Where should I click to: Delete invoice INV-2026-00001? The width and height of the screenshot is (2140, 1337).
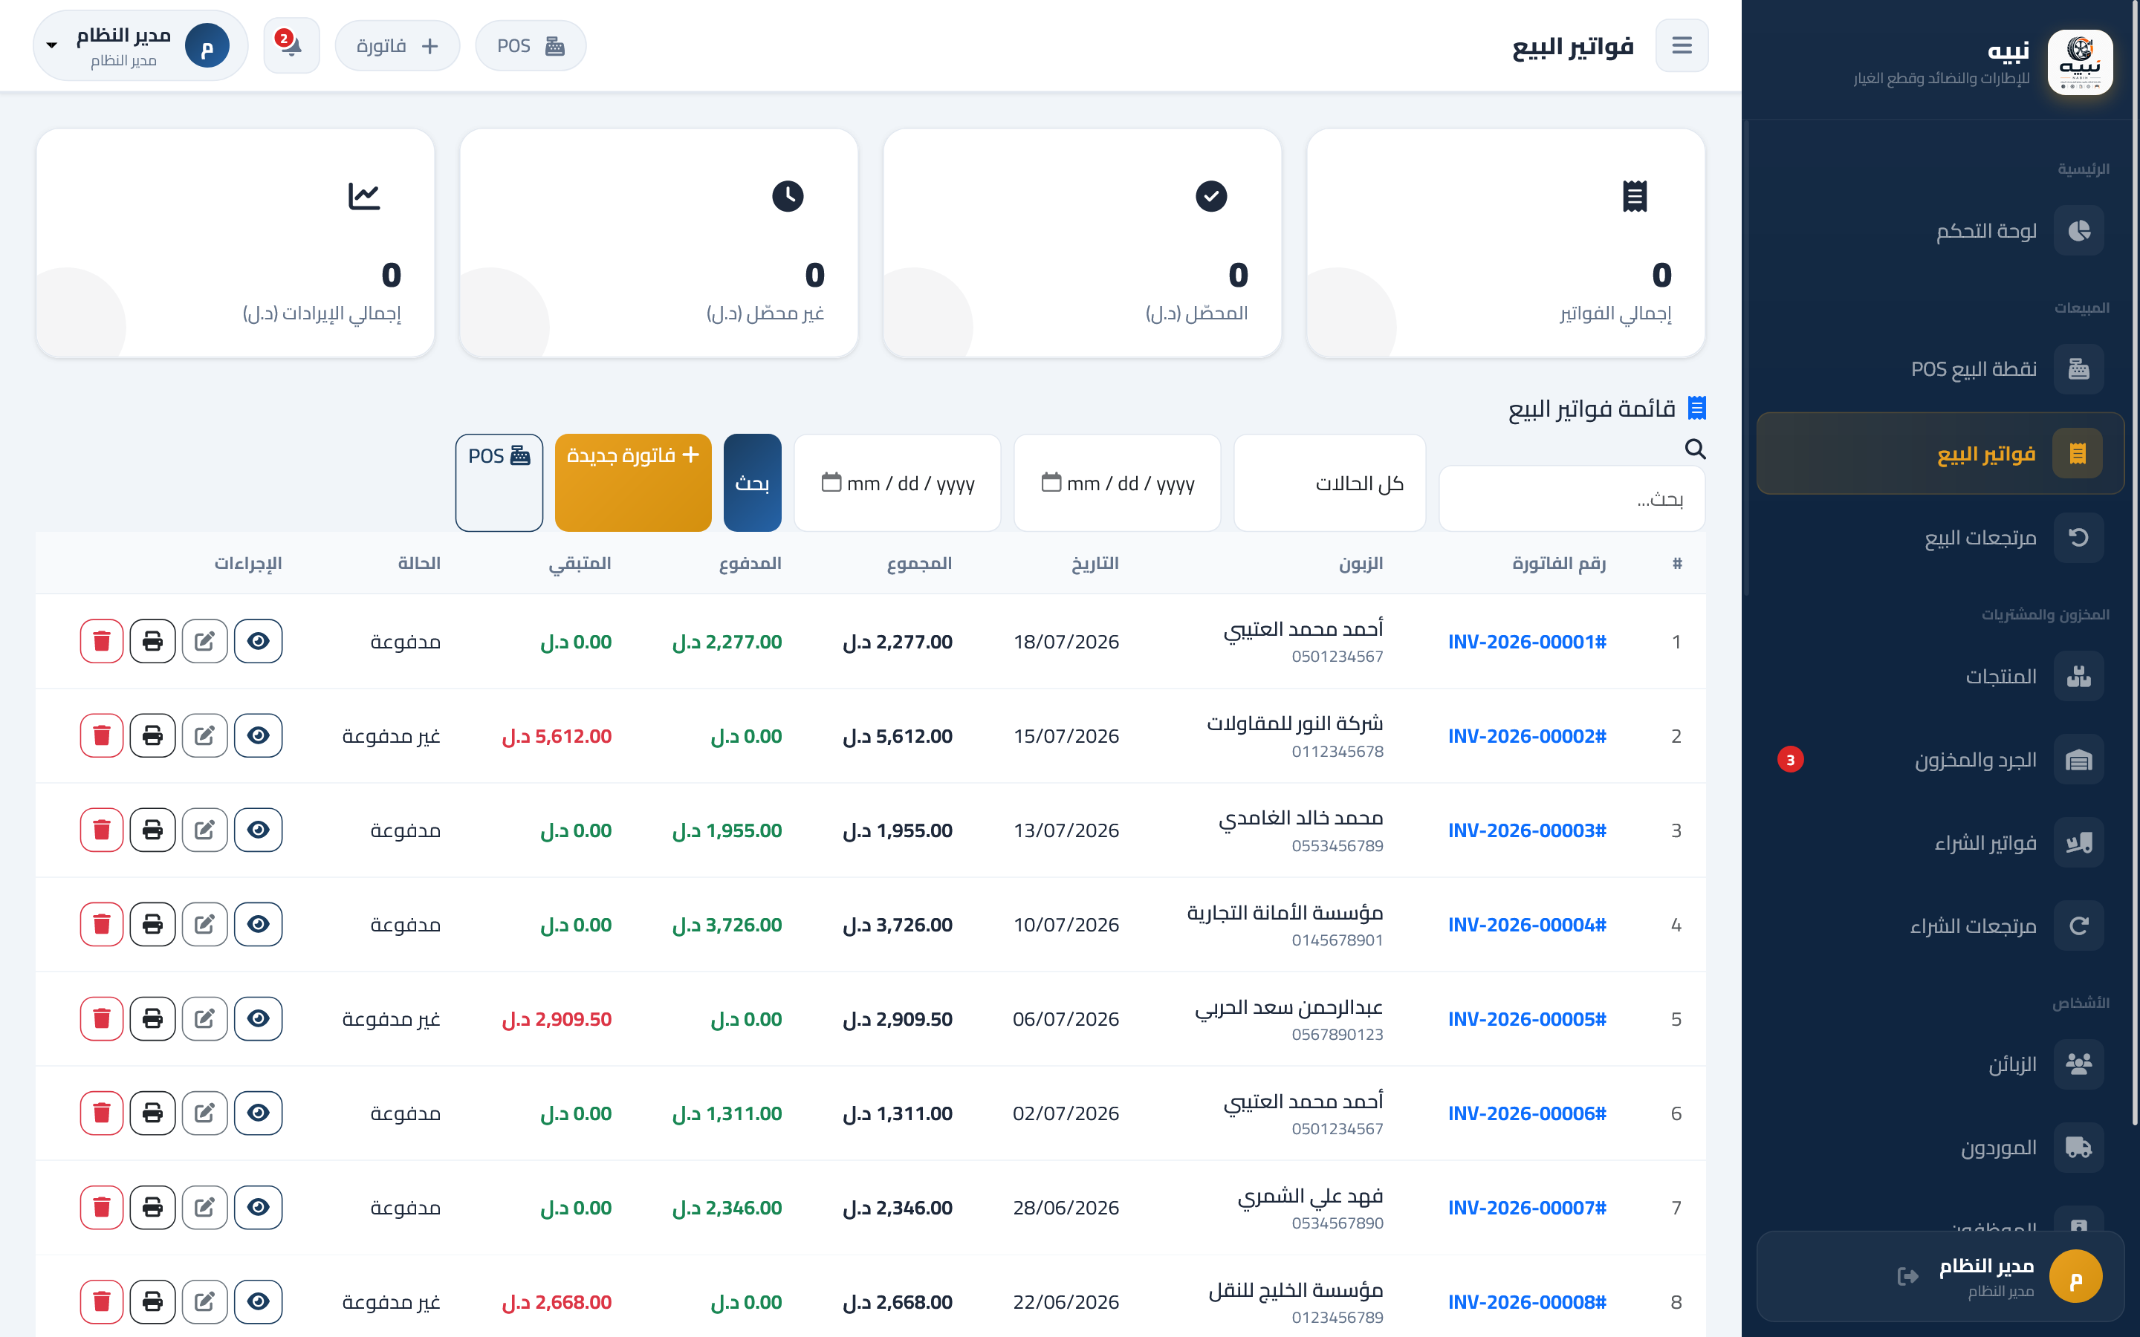pyautogui.click(x=102, y=641)
